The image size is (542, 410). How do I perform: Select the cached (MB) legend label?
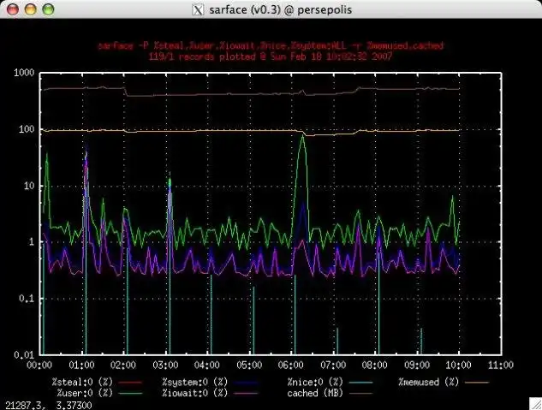(x=315, y=393)
